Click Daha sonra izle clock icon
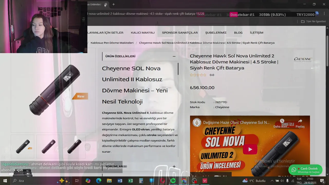 point(282,121)
